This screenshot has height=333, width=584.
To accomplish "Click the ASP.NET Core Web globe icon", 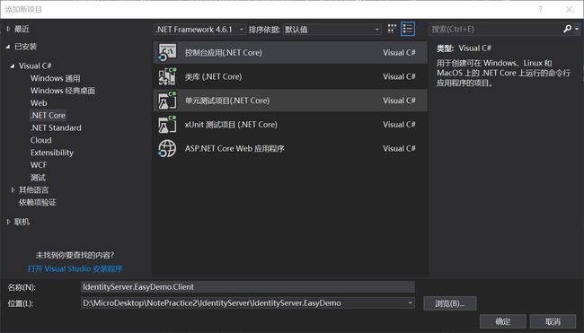I will pos(167,148).
